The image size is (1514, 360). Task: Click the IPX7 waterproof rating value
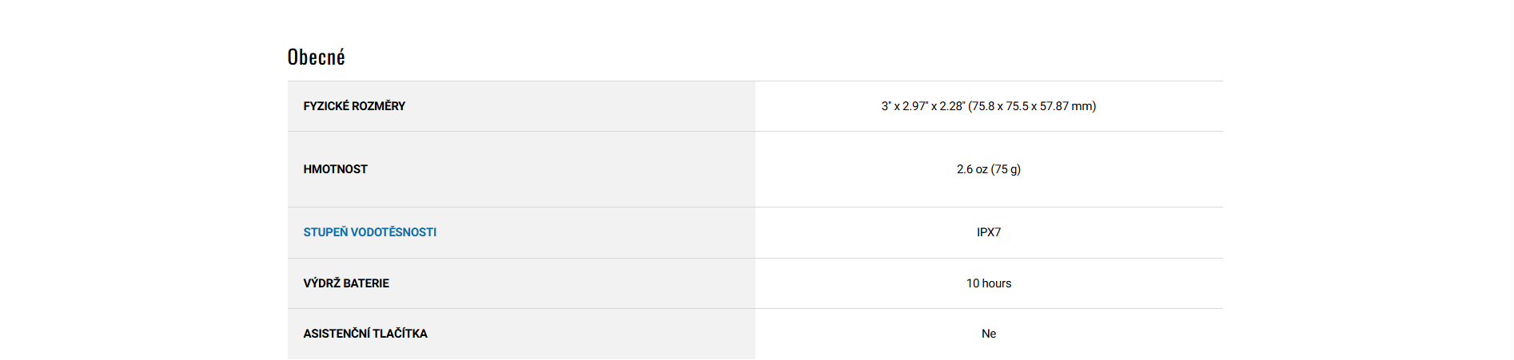click(x=989, y=232)
